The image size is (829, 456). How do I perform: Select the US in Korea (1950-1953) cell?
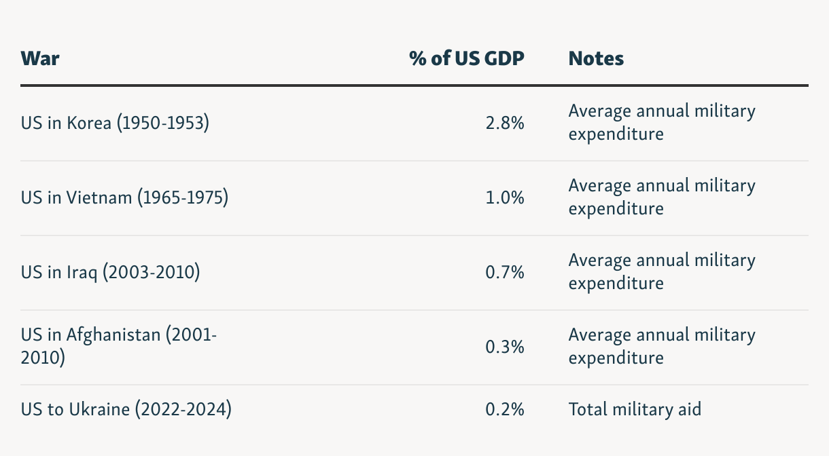pos(115,123)
